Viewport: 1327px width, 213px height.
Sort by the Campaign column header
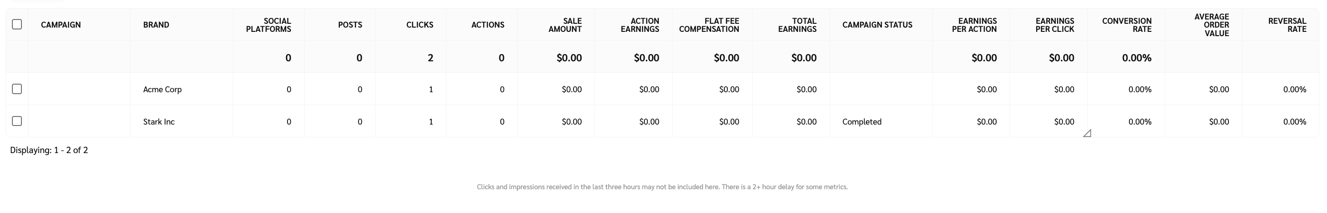[x=61, y=25]
